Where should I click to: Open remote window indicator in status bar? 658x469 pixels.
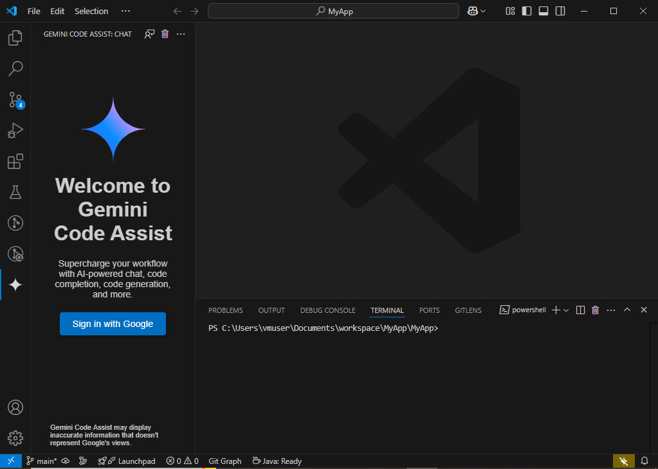point(11,461)
